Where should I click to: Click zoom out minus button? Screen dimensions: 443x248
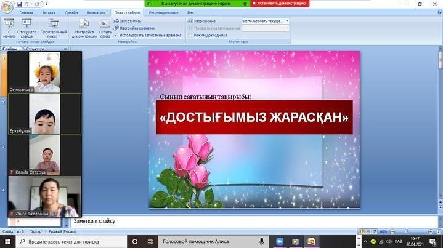click(392, 231)
